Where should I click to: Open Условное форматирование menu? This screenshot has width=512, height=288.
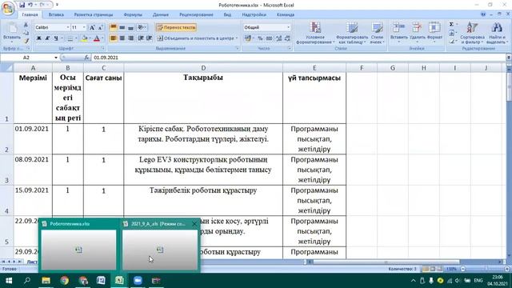pos(315,33)
